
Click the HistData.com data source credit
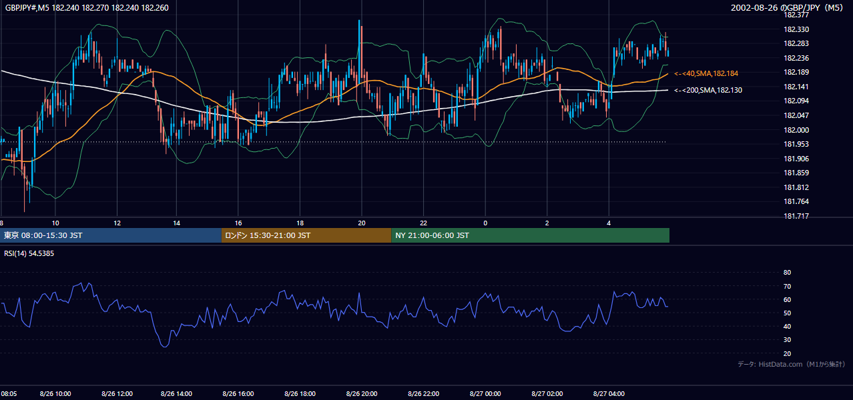792,364
